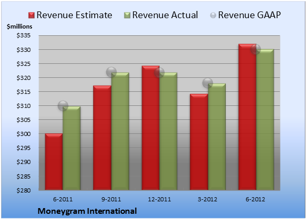Click the 9-2011 quarter label
The width and height of the screenshot is (306, 219).
(x=111, y=199)
